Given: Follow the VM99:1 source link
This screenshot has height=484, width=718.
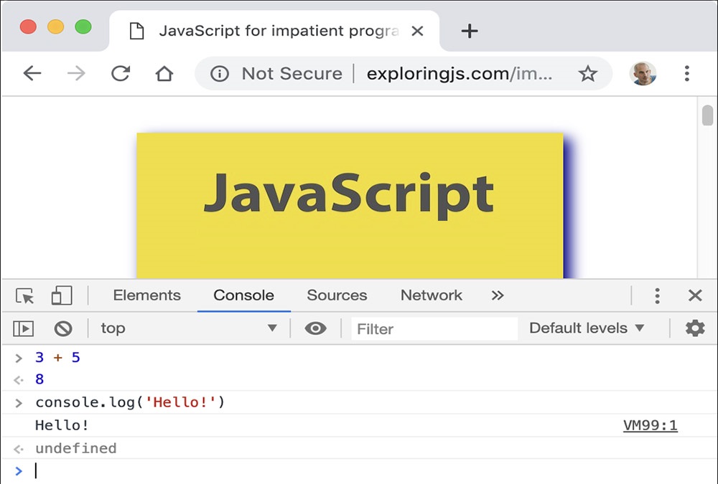Looking at the screenshot, I should [649, 425].
